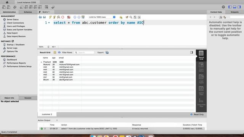Create a new schema from toolbar
Viewport: 244px width, 137px height.
[x=21, y=7]
